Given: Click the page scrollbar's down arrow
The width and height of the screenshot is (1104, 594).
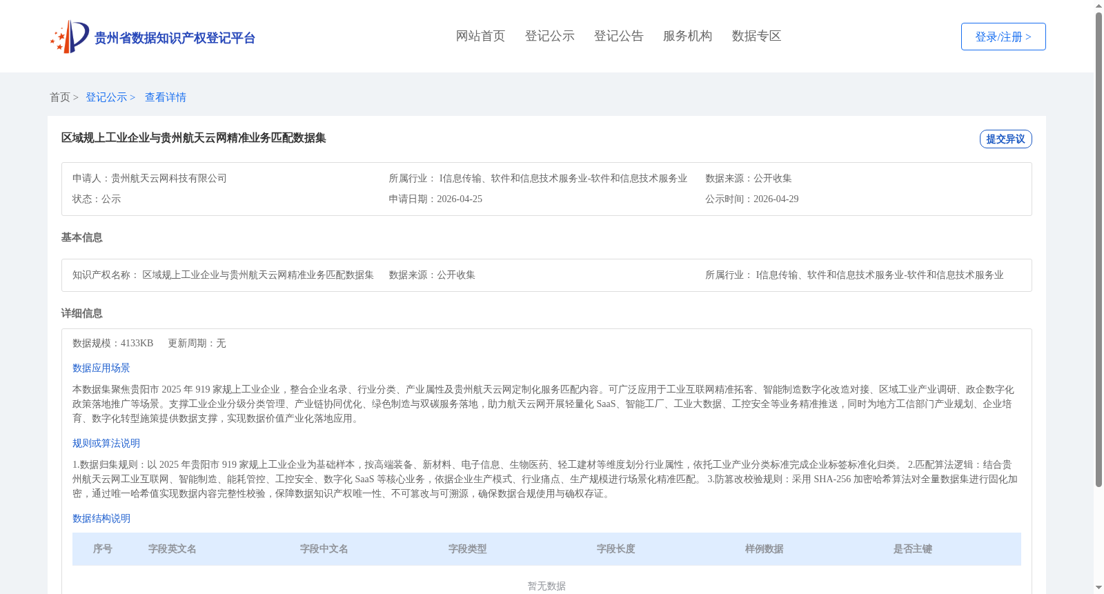Looking at the screenshot, I should click(x=1098, y=588).
